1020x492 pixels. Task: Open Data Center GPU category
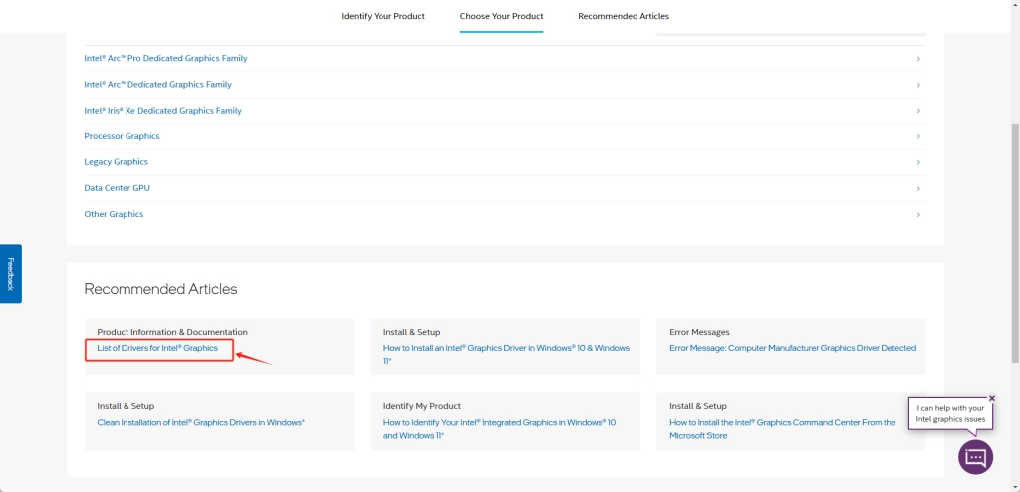(118, 188)
